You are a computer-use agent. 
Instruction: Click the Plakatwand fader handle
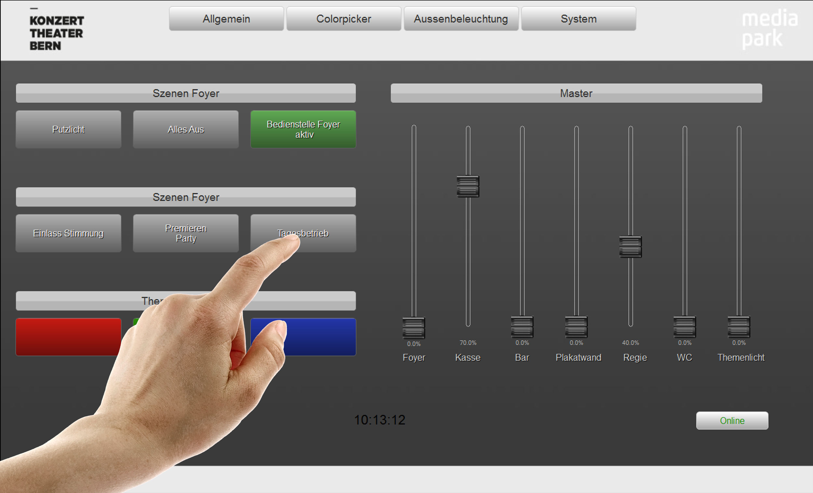[576, 327]
